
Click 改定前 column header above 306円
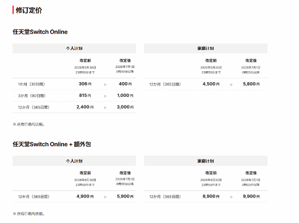(85, 60)
